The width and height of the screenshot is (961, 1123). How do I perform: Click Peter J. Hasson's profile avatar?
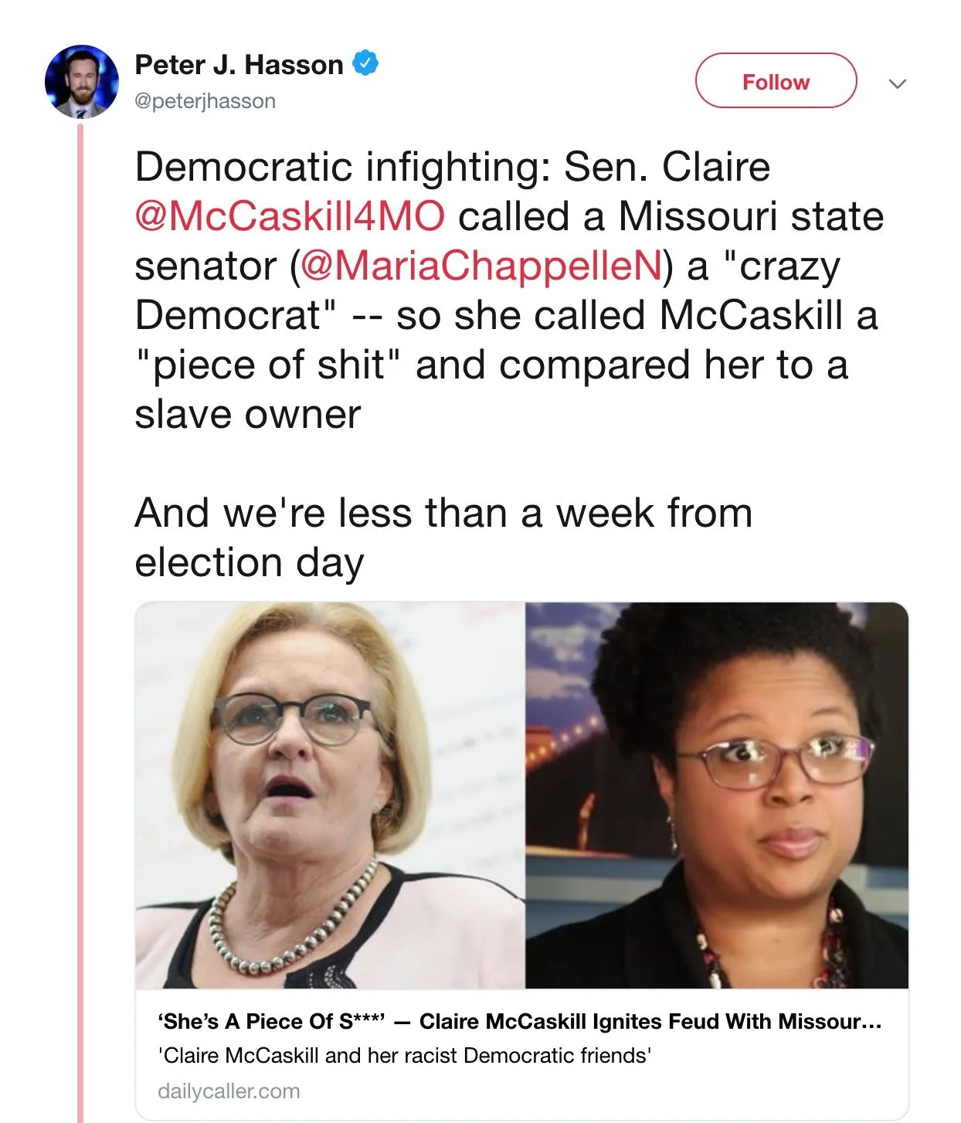82,82
